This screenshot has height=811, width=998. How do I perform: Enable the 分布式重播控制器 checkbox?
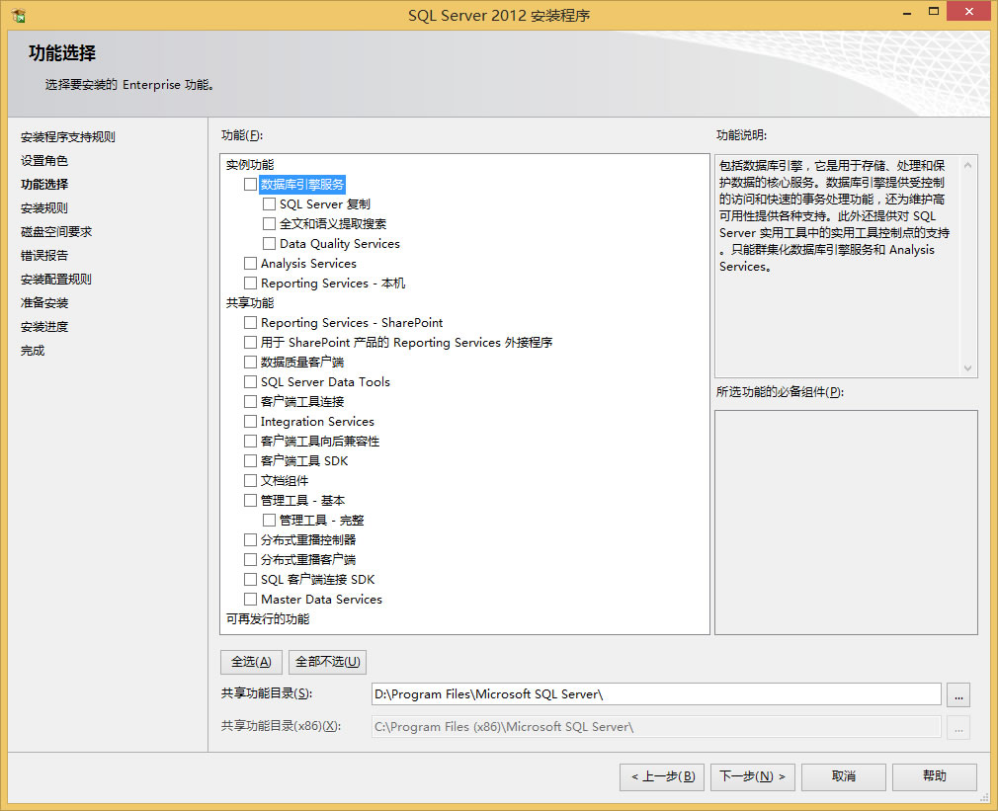pyautogui.click(x=250, y=539)
